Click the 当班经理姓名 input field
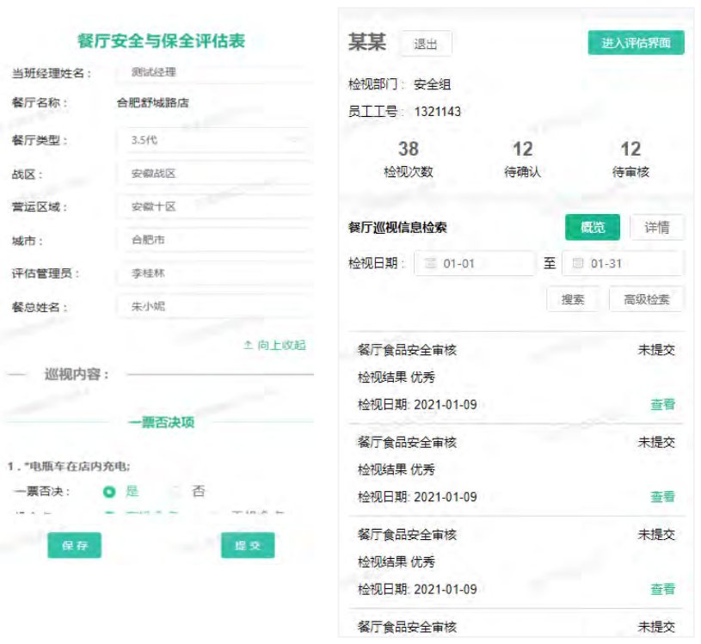701x644 pixels. point(213,73)
